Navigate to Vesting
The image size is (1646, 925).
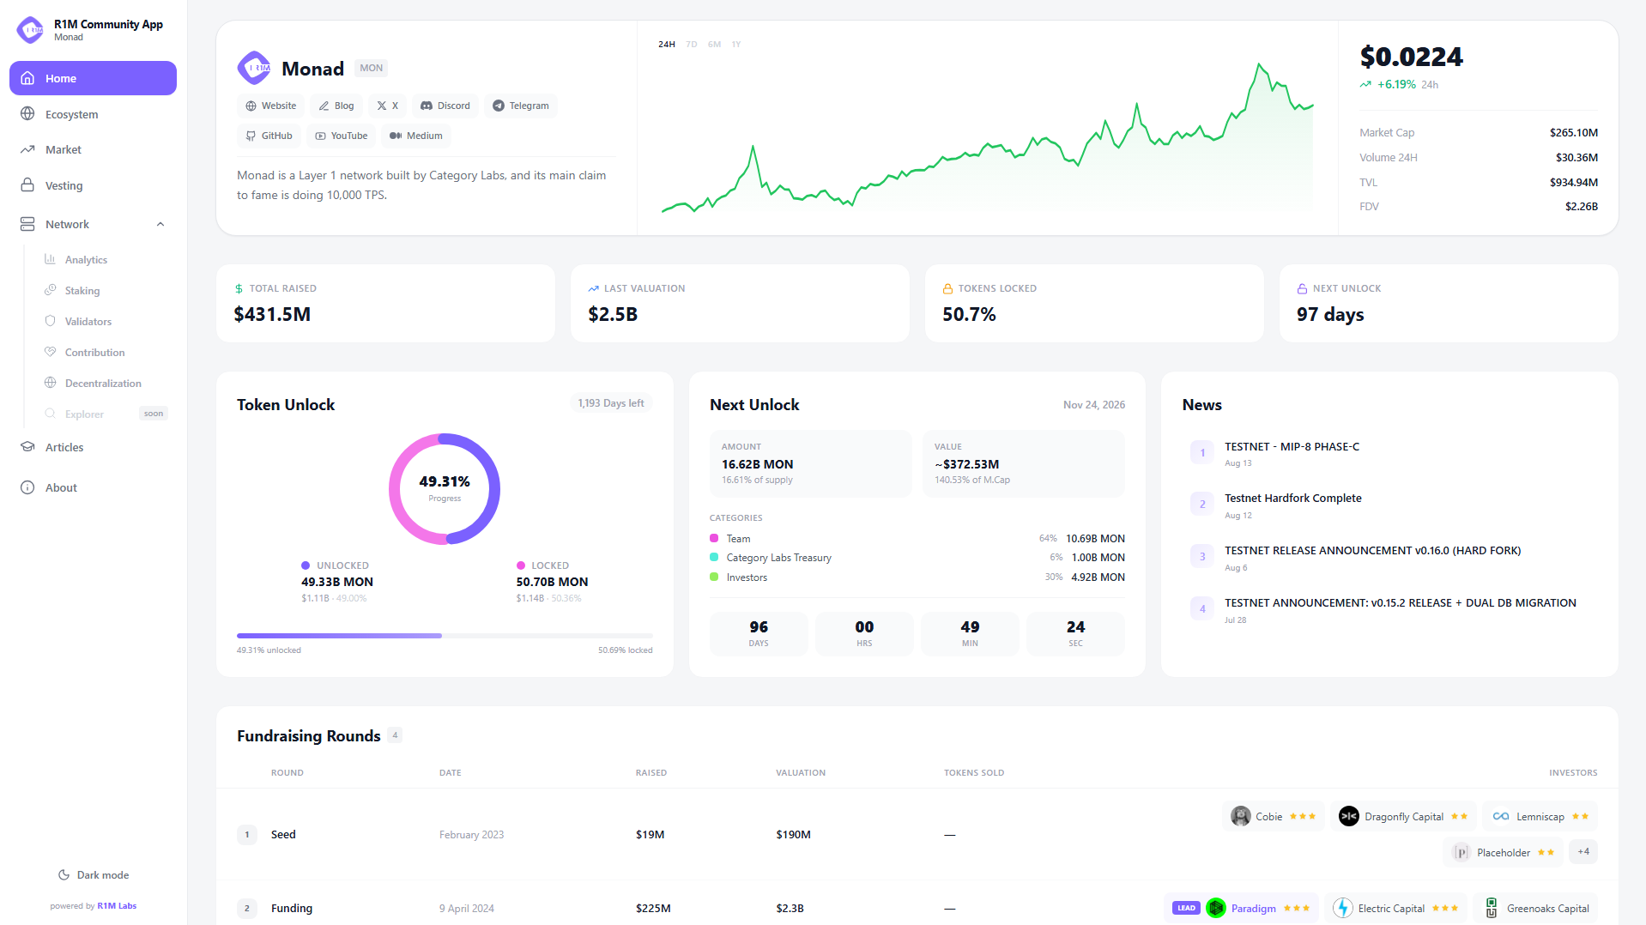93,185
